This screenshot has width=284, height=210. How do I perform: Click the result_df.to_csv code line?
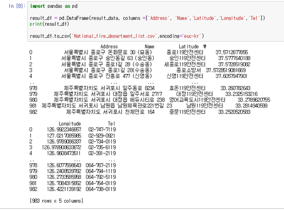click(117, 36)
